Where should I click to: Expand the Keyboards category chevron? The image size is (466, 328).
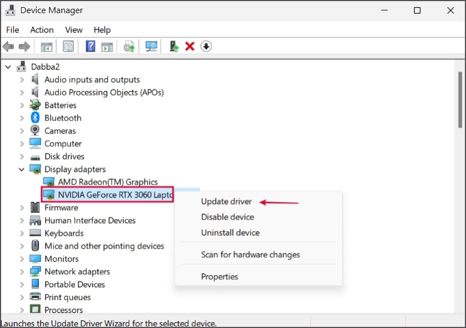point(22,233)
